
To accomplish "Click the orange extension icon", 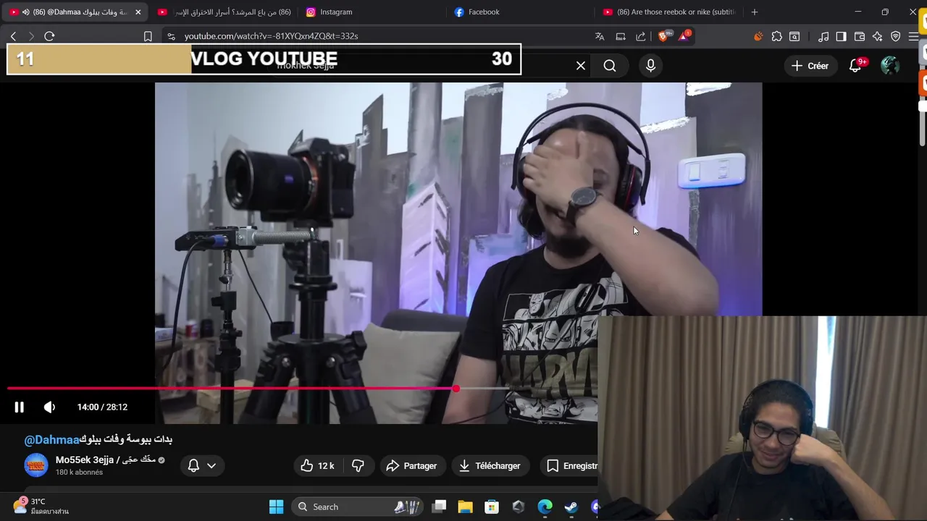I will [758, 36].
